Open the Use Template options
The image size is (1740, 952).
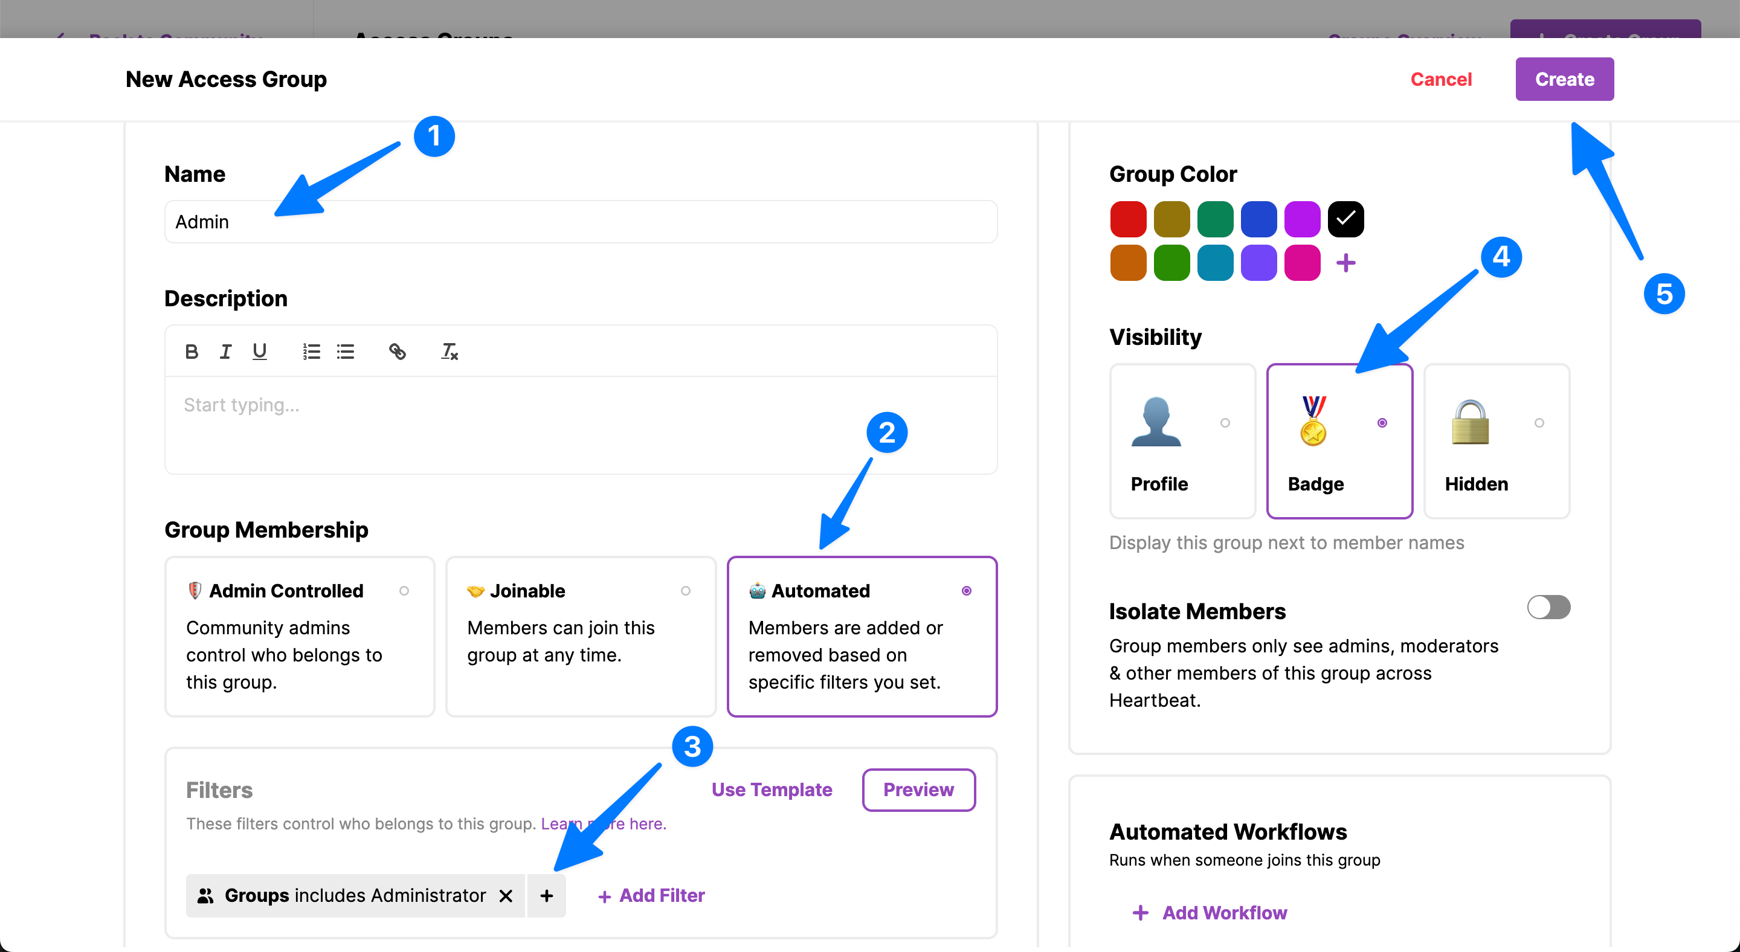pyautogui.click(x=772, y=790)
